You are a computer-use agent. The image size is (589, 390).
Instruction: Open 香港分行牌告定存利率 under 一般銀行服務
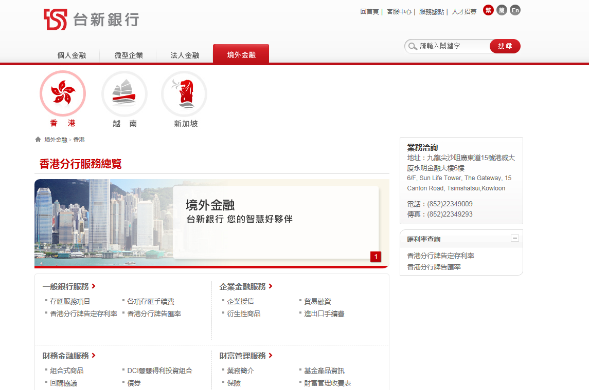point(83,314)
